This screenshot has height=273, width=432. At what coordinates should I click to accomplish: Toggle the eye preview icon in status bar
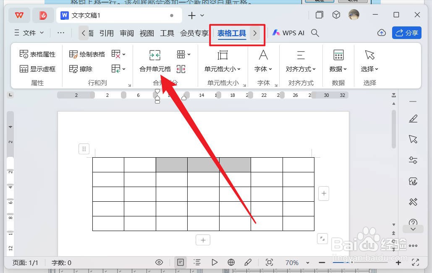[159, 262]
